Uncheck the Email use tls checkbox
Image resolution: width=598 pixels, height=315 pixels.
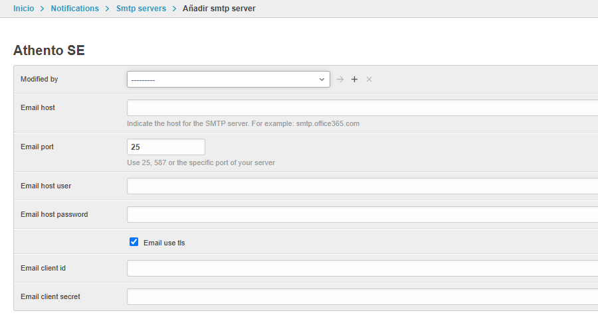pyautogui.click(x=134, y=242)
